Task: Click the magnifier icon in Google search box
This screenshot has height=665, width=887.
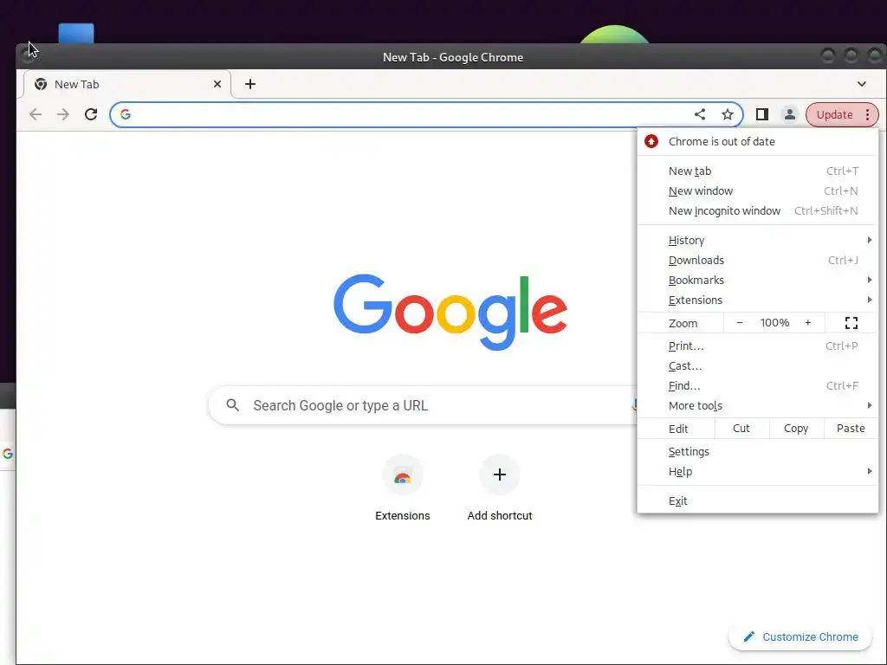Action: click(232, 405)
